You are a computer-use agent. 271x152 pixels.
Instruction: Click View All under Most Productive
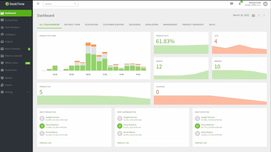[45, 143]
